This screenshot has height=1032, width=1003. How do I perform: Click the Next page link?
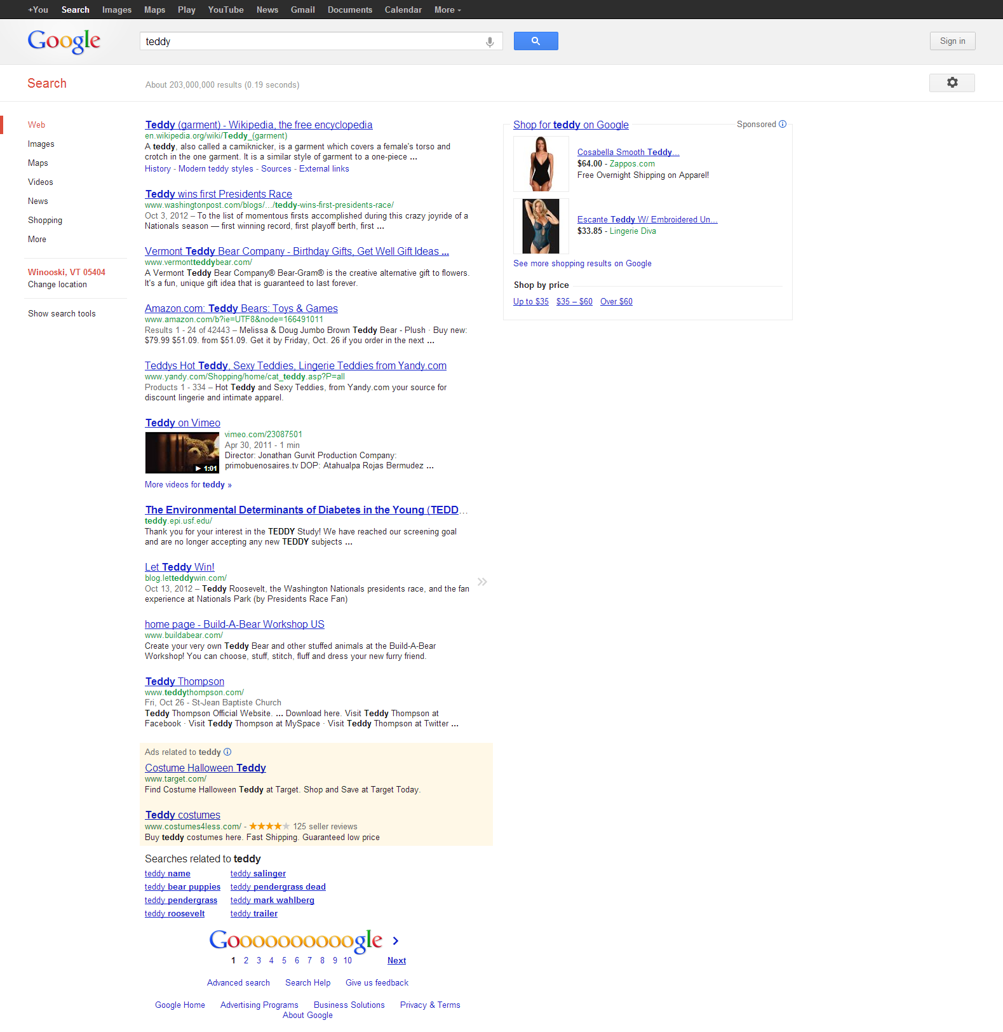(396, 960)
